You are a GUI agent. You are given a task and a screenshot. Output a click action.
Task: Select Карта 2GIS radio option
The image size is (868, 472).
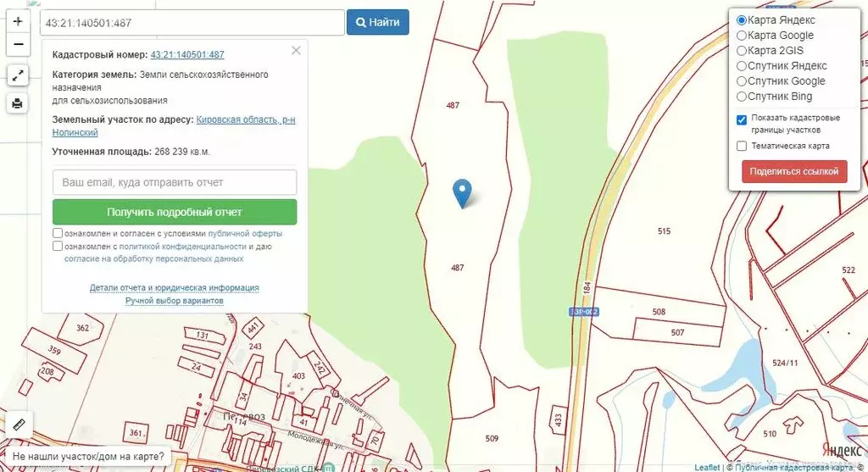742,50
